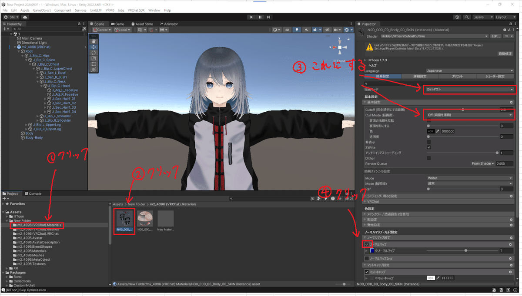Click global Search magnifier icon
Image resolution: width=522 pixels, height=296 pixels.
[466, 17]
